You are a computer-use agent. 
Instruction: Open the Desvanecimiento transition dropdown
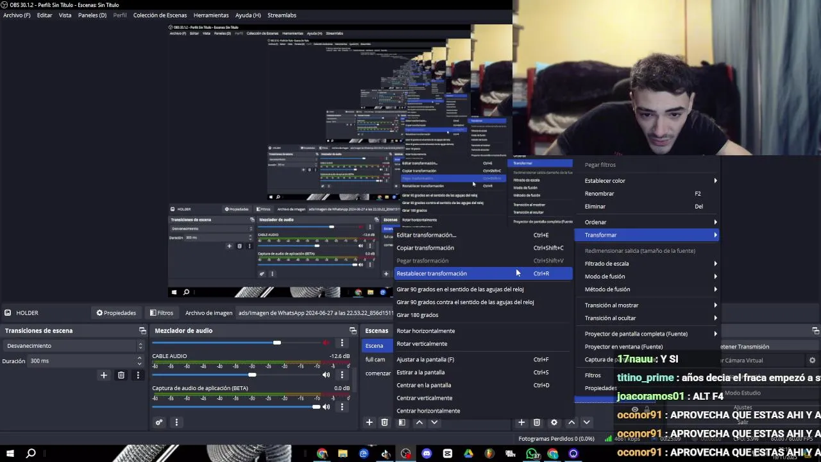(74, 346)
